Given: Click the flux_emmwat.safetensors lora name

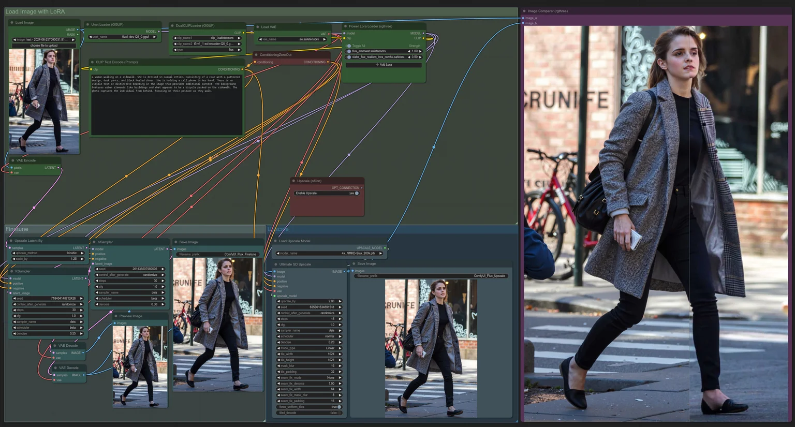Looking at the screenshot, I should 369,51.
